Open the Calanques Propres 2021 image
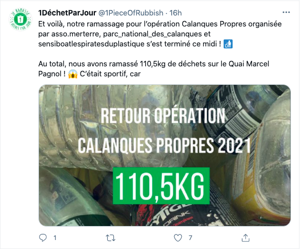Screen dimensions: 300x249 pyautogui.click(x=165, y=155)
